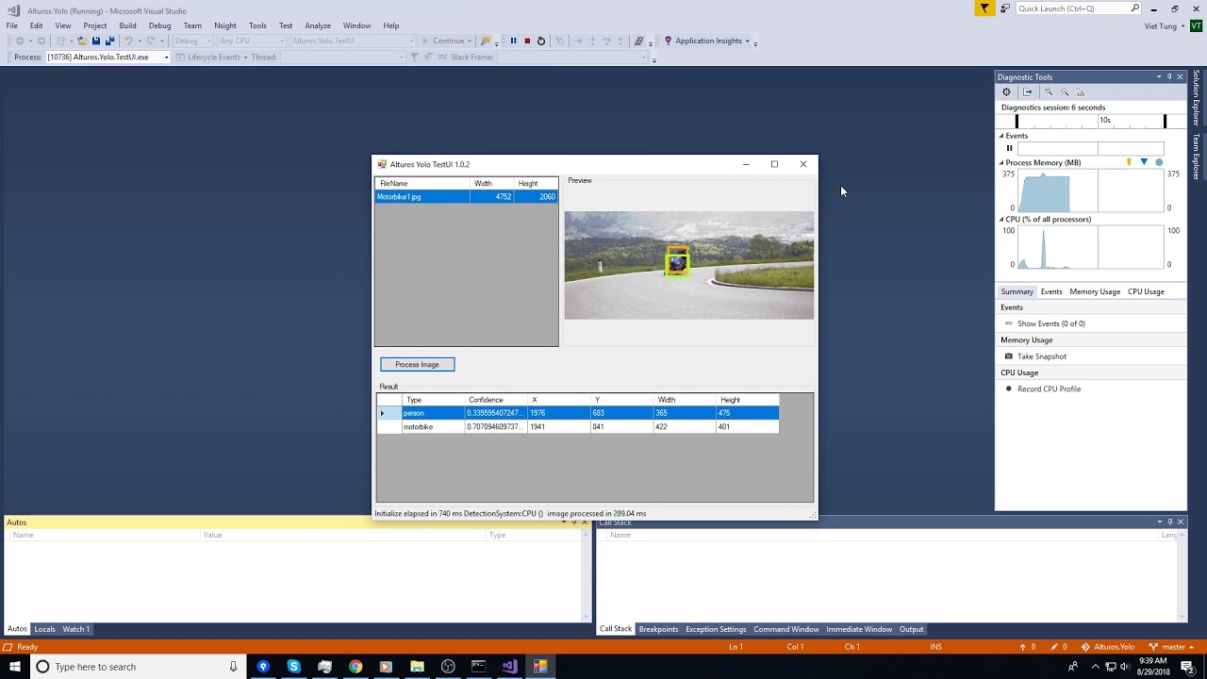Viewport: 1207px width, 679px height.
Task: Open Diagnostic Tools window position dropdown
Action: 1159,77
